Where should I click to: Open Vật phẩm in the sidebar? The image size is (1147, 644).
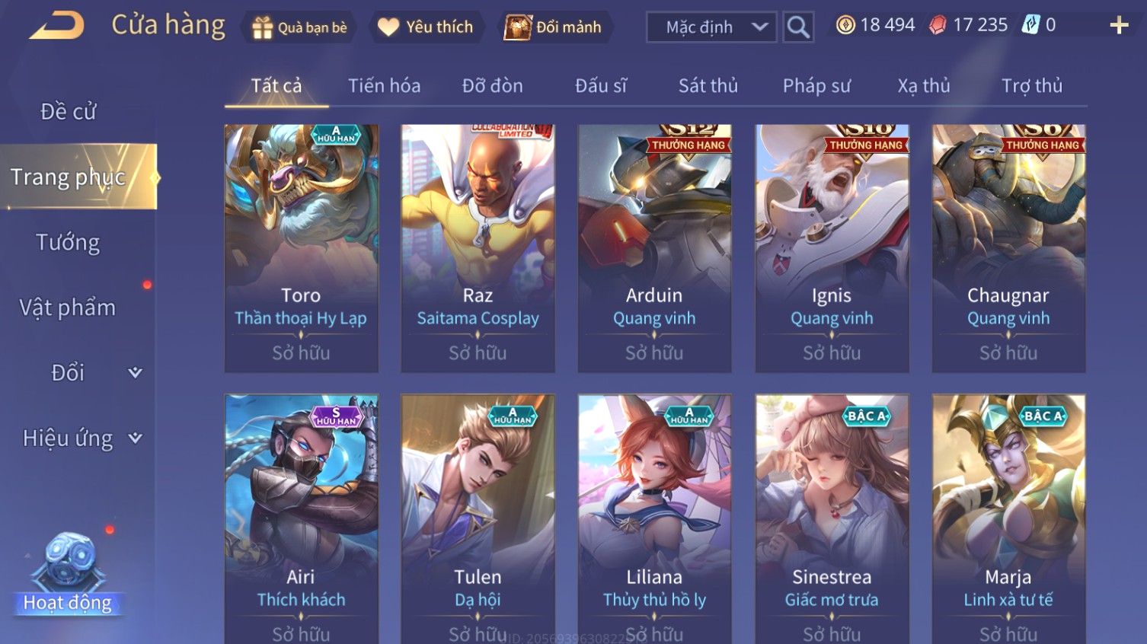(68, 308)
